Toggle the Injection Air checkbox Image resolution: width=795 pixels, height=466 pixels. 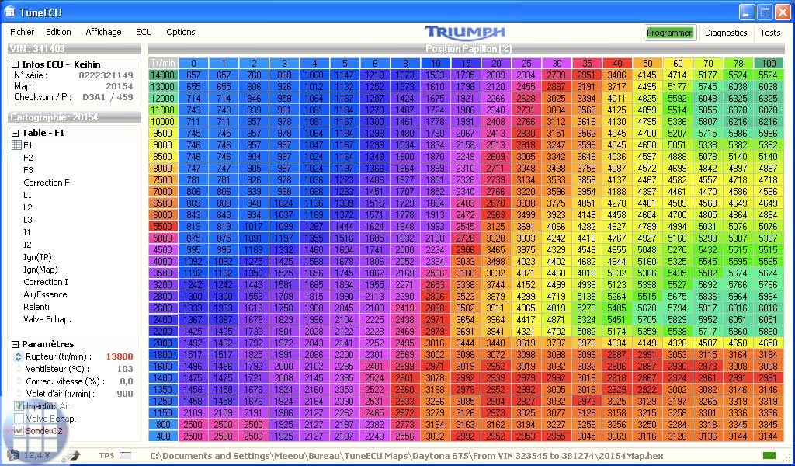(x=19, y=406)
